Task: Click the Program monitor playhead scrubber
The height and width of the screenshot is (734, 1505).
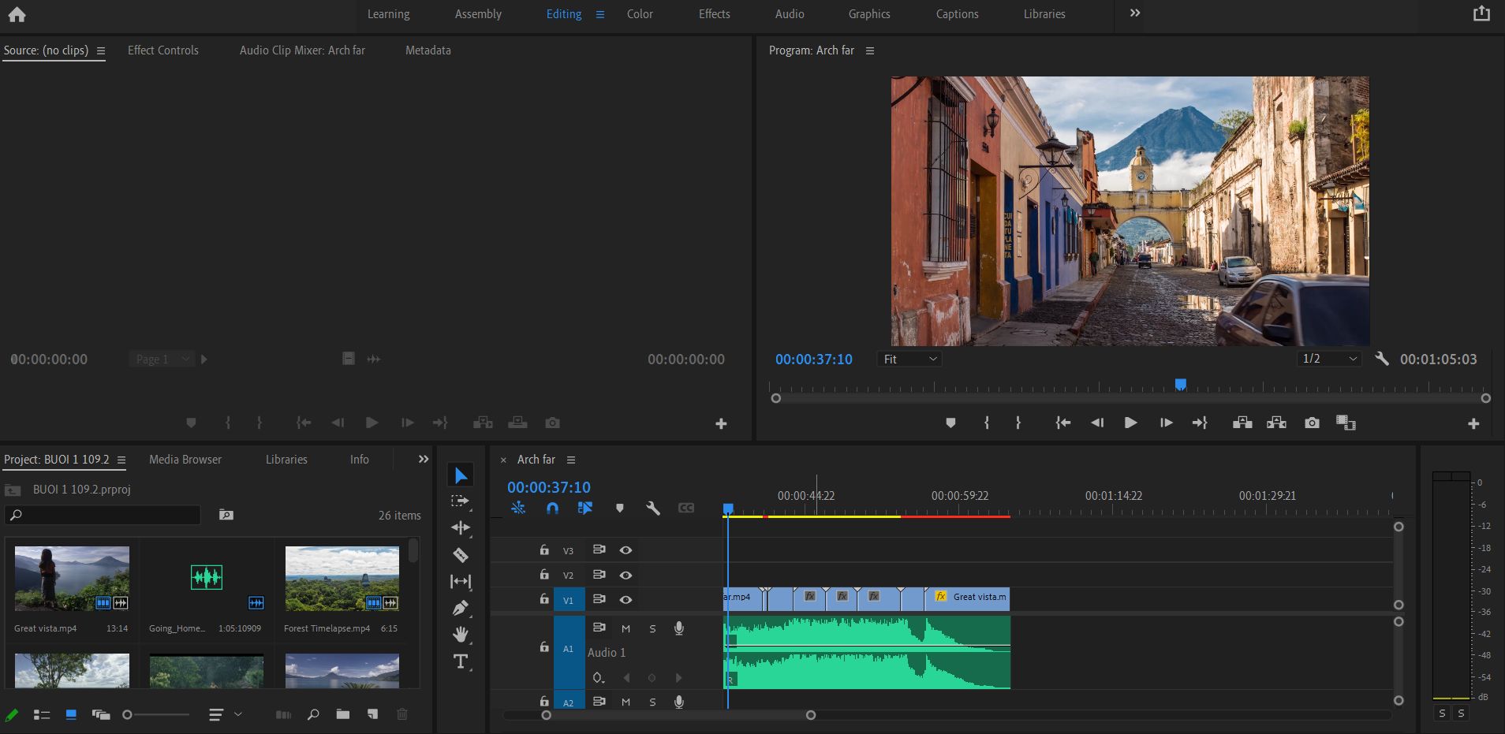Action: click(1181, 385)
